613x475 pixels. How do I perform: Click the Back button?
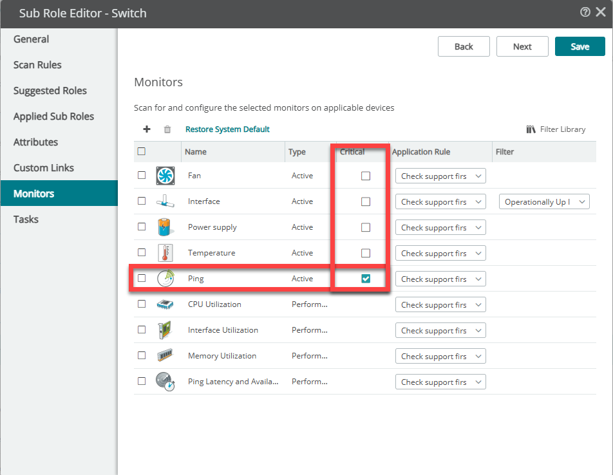click(x=464, y=46)
